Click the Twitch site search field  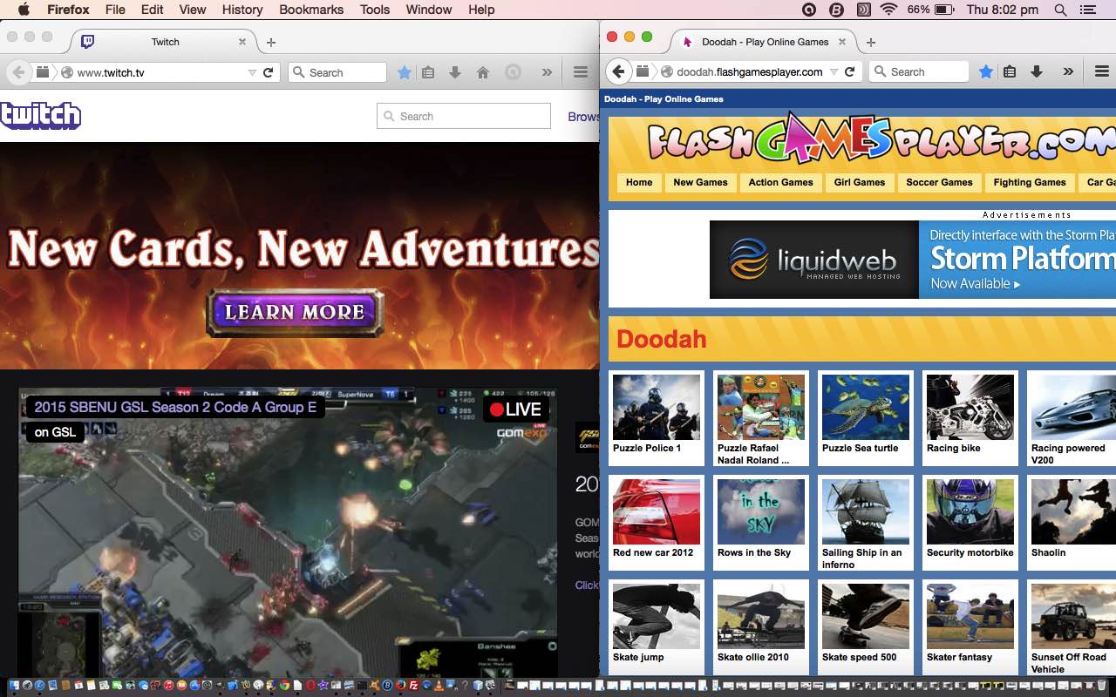pyautogui.click(x=464, y=116)
